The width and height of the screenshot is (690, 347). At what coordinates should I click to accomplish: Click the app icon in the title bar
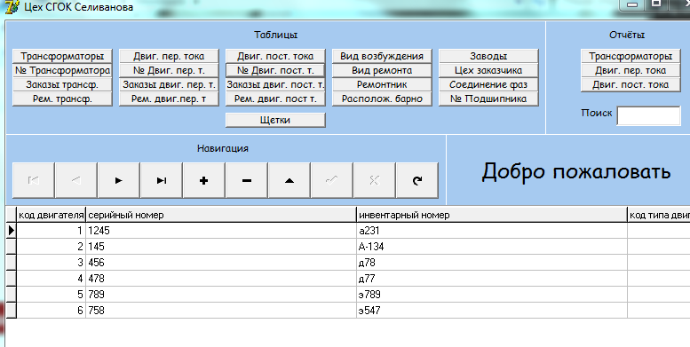[x=12, y=7]
